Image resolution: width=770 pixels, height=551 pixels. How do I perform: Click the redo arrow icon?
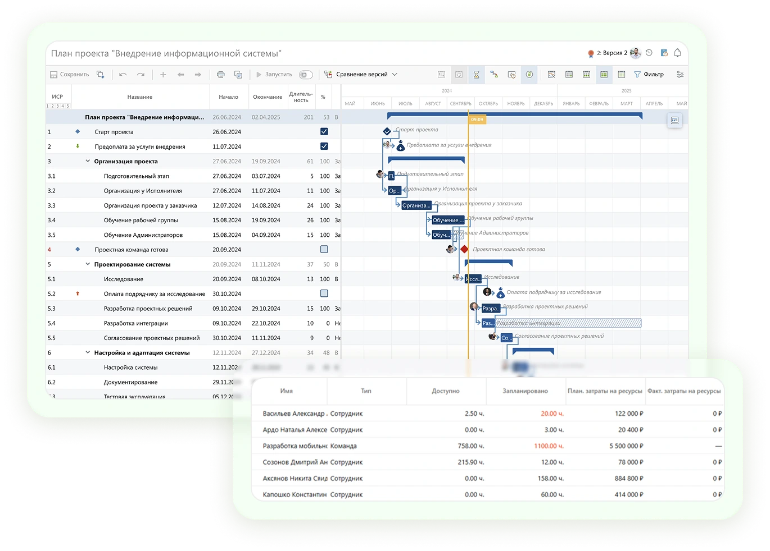coord(141,75)
